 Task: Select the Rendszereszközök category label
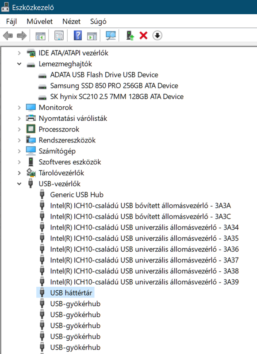tap(67, 140)
